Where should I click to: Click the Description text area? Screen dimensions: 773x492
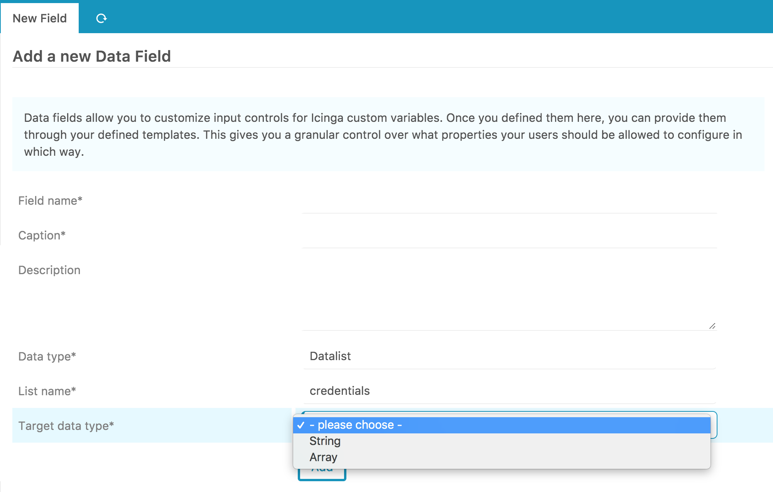pos(509,293)
